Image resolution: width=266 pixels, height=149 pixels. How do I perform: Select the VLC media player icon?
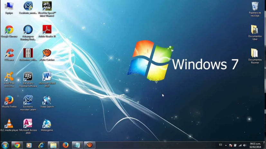click(x=9, y=123)
